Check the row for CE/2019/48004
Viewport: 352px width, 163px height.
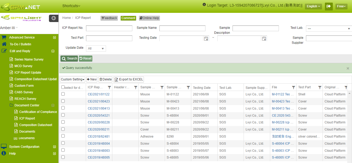[x=63, y=143]
